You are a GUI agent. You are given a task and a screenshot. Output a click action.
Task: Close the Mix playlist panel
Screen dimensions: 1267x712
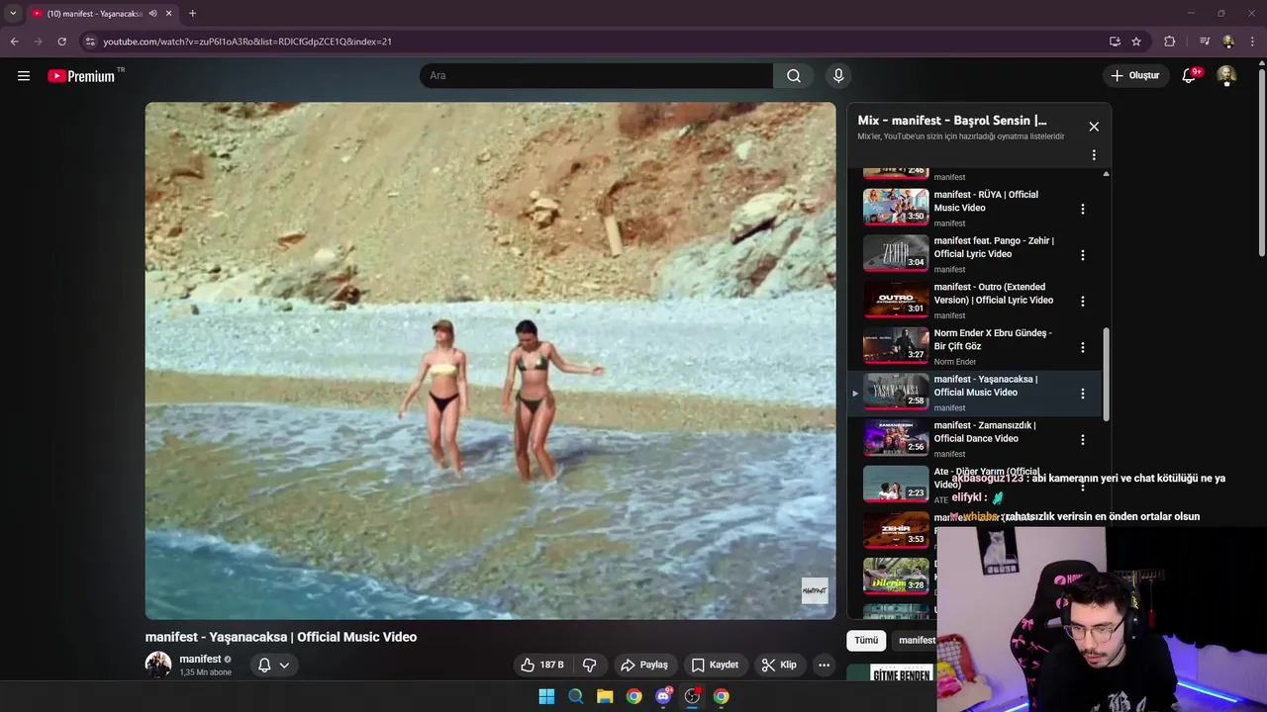[1094, 127]
